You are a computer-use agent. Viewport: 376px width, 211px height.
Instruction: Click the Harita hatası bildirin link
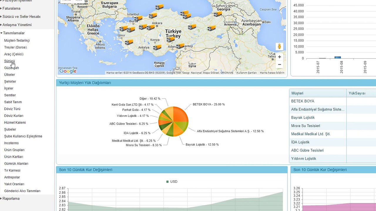(272, 73)
